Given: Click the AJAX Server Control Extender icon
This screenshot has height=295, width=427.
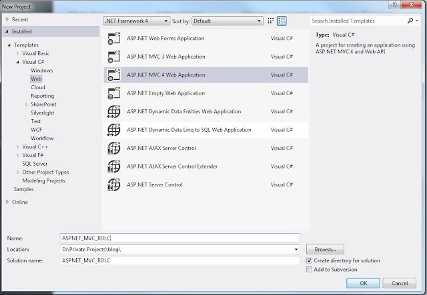Looking at the screenshot, I should coord(114,166).
